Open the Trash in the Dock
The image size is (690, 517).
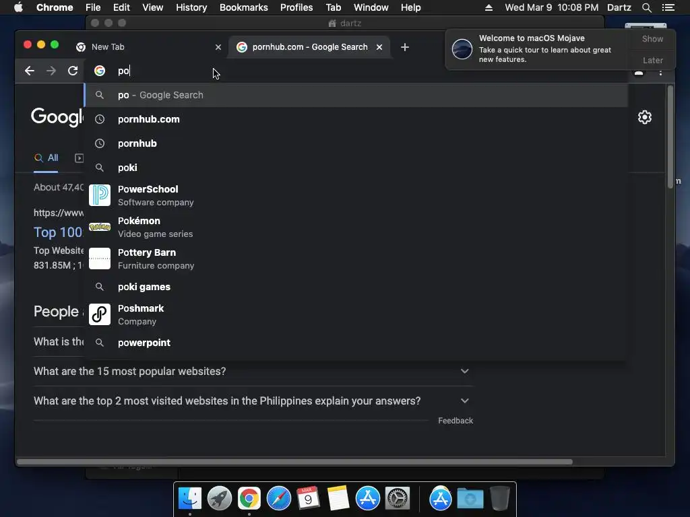pyautogui.click(x=500, y=499)
